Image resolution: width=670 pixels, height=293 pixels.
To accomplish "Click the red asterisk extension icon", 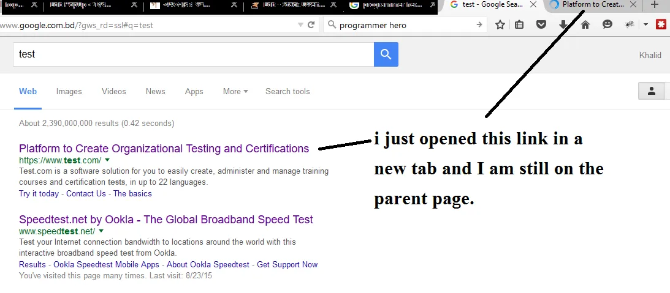I will (661, 24).
